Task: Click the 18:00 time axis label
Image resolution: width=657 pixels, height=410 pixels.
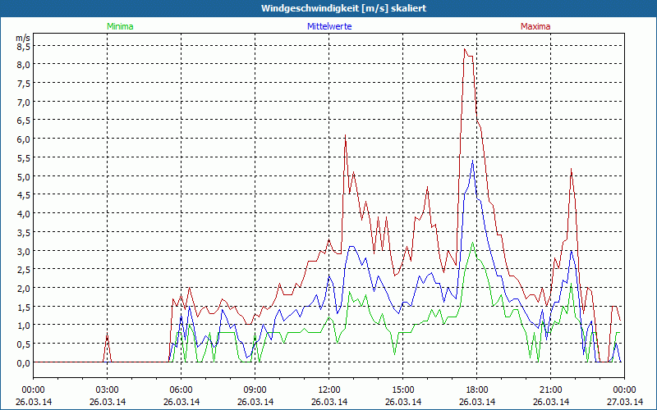Action: 476,389
